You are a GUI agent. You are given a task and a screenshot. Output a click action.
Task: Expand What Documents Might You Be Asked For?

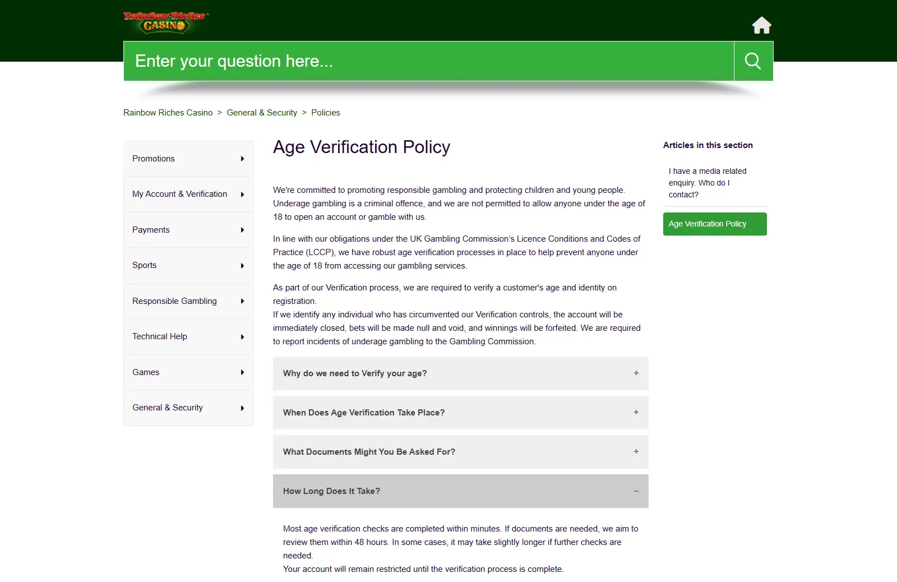point(461,452)
